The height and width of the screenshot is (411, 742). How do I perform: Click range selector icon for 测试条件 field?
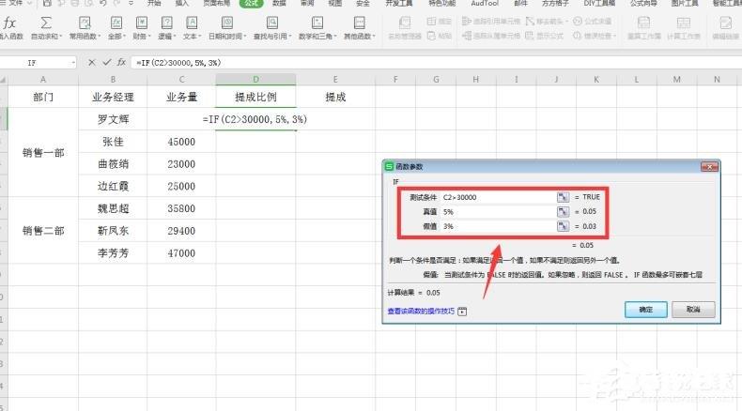[563, 197]
